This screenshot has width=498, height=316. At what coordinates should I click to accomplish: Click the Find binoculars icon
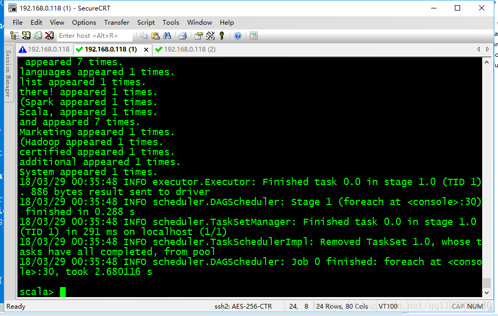167,36
